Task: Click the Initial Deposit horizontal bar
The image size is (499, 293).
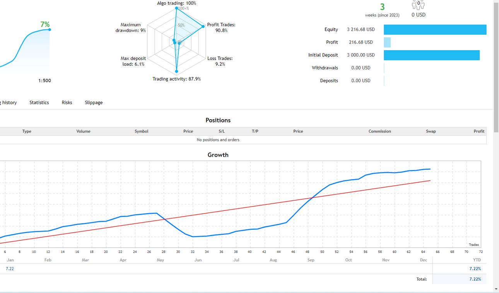Action: [x=432, y=55]
